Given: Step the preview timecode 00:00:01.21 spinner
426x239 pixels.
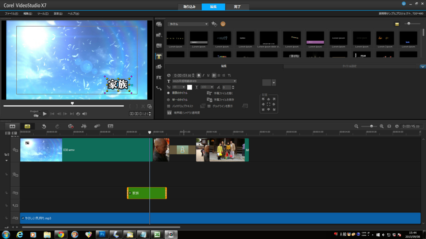Looking at the screenshot, I should pyautogui.click(x=150, y=114).
